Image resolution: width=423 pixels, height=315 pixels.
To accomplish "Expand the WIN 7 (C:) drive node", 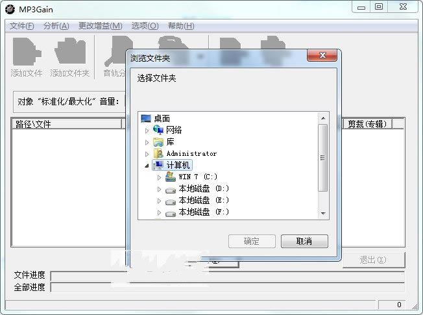I will coord(159,177).
